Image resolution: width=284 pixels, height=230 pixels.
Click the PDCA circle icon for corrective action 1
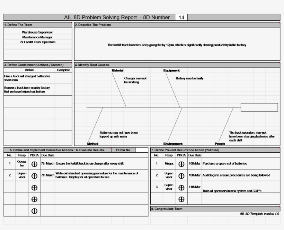click(x=34, y=164)
